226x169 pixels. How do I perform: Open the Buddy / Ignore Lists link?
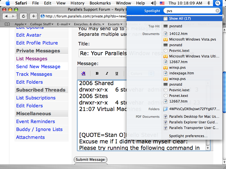(39, 130)
